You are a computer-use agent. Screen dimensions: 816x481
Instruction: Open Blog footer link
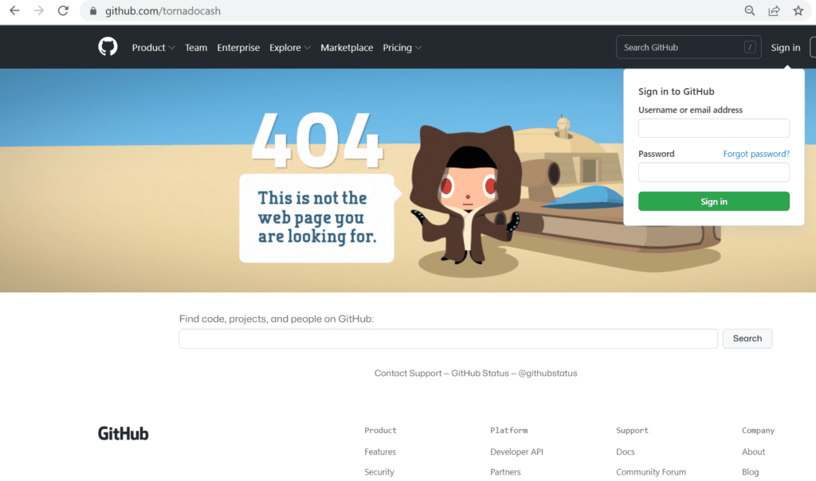750,472
